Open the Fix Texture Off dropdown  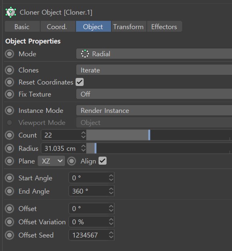click(x=154, y=94)
